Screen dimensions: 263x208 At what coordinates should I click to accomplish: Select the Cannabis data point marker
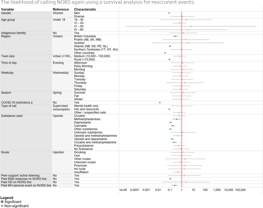(172, 126)
